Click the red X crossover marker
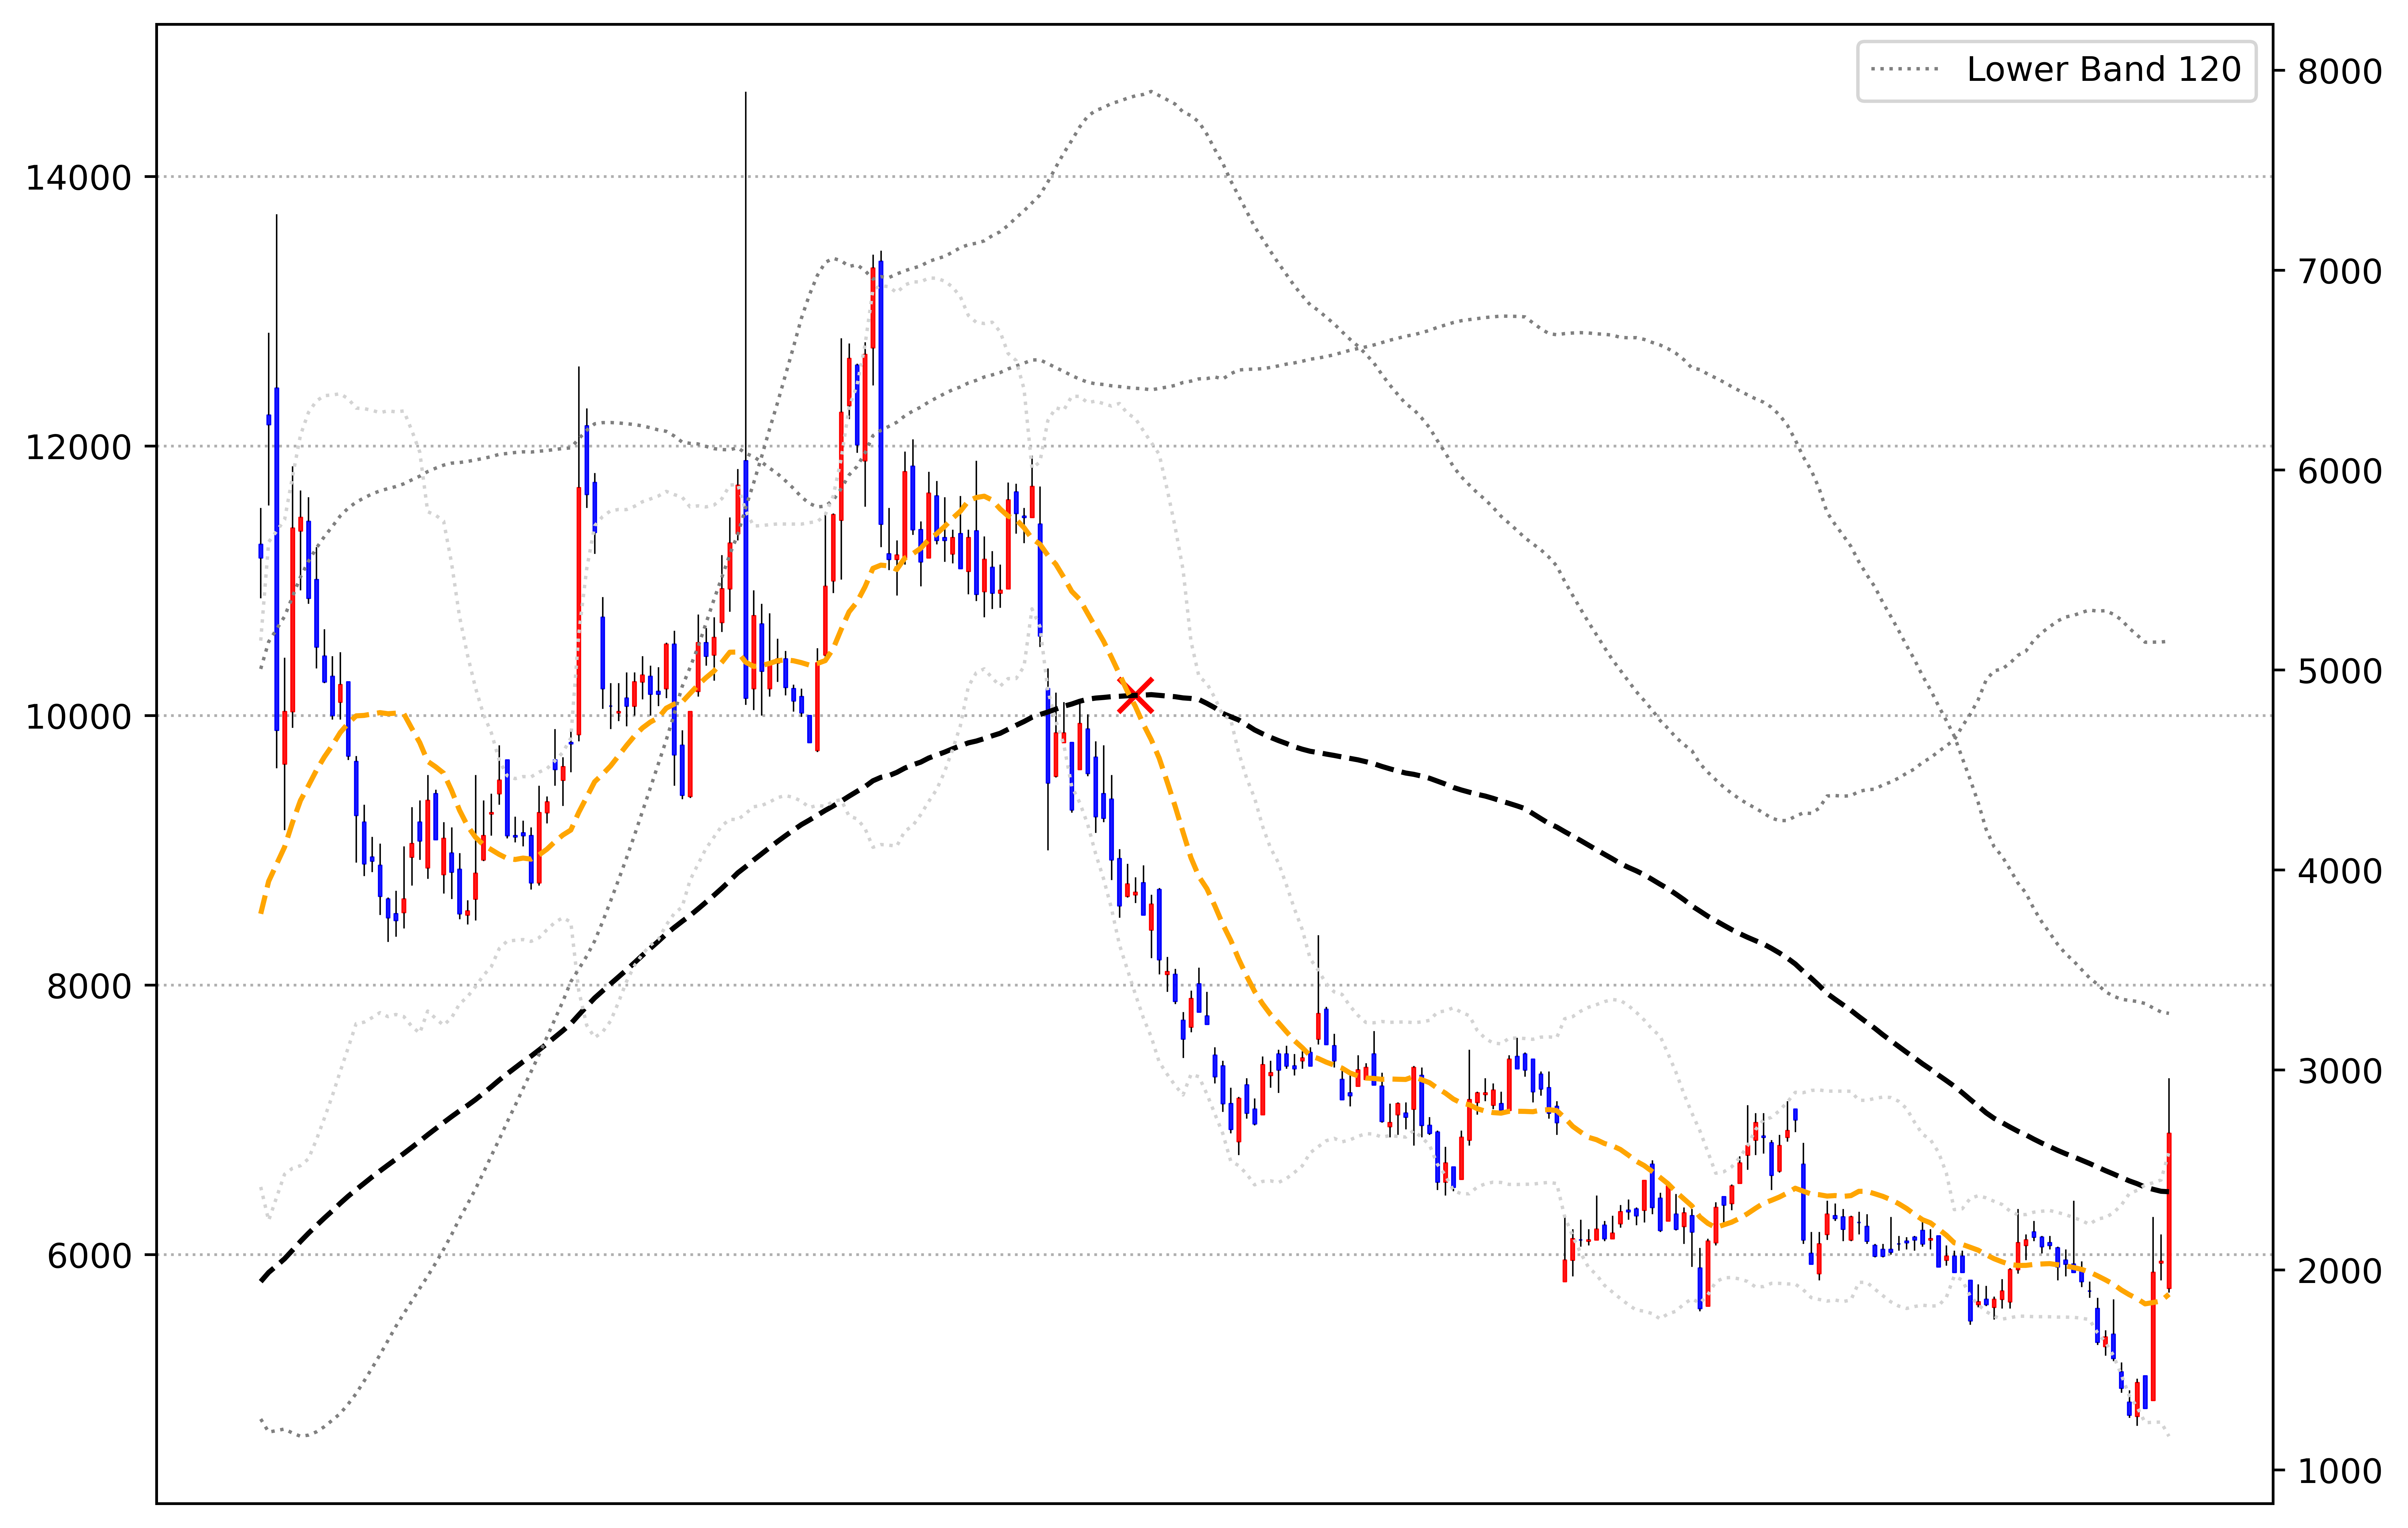 click(x=1135, y=695)
